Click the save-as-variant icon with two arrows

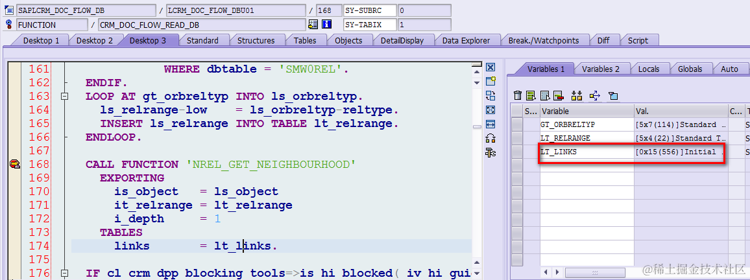[x=577, y=95]
